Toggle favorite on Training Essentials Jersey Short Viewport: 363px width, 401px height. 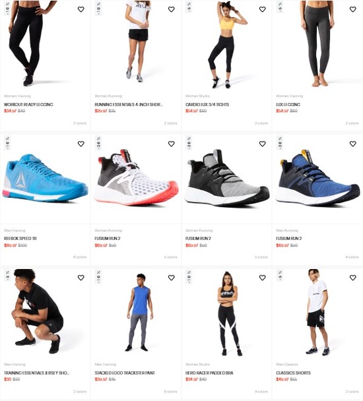[x=81, y=278]
